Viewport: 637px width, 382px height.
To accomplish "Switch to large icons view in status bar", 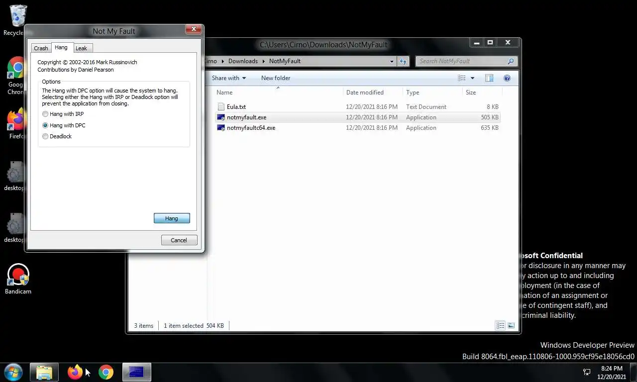I will [511, 326].
